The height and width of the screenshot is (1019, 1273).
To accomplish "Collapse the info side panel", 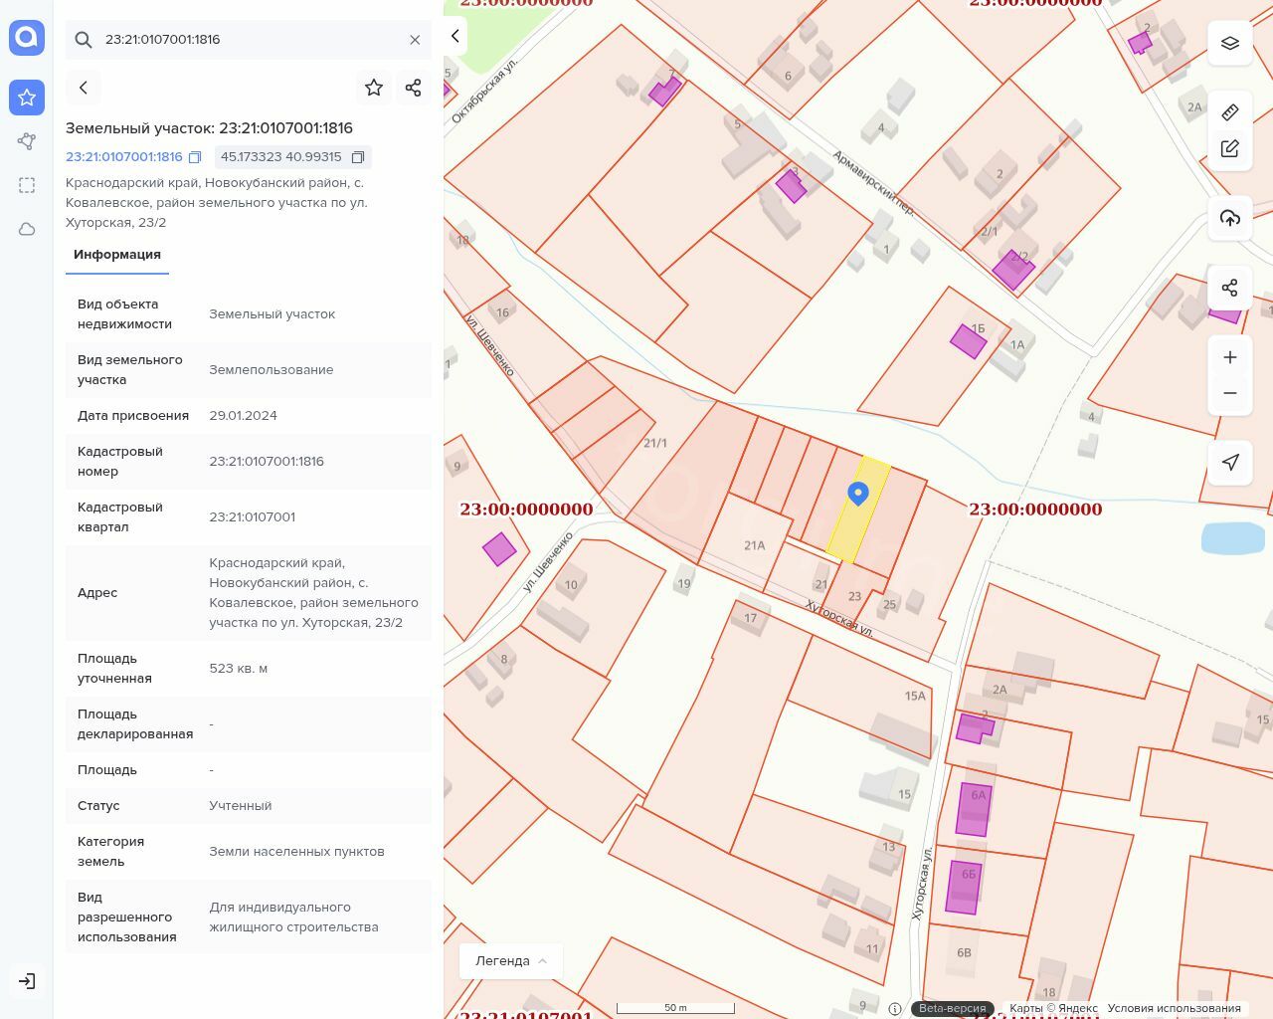I will click(x=455, y=36).
